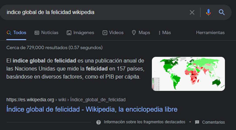Click the featured snippet description text
Screen dimensions: 236x130
(75, 69)
